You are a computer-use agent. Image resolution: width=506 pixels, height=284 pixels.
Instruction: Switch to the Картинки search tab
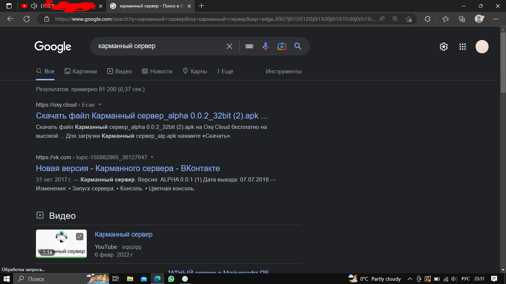tap(81, 71)
